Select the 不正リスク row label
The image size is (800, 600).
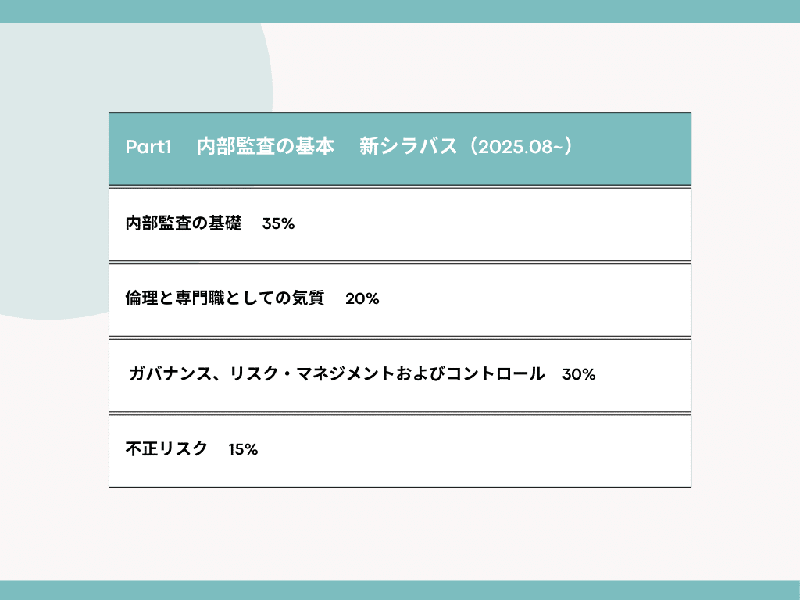pyautogui.click(x=166, y=449)
